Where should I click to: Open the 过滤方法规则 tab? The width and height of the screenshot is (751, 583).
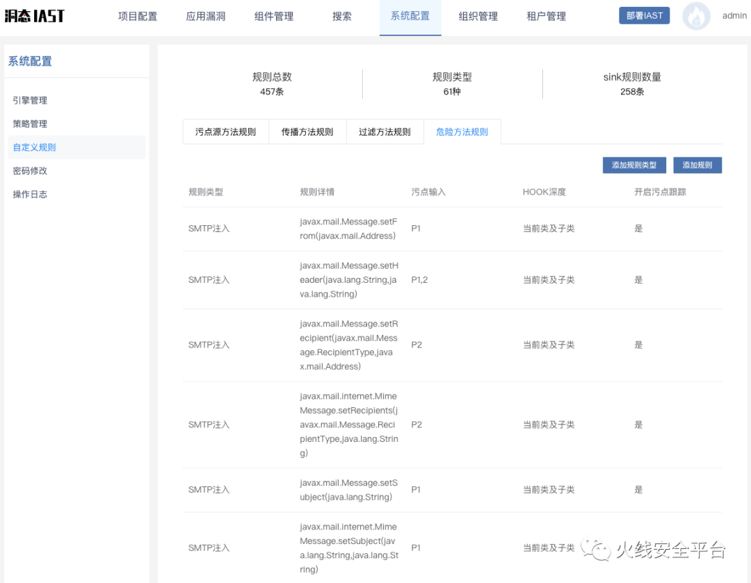coord(385,132)
